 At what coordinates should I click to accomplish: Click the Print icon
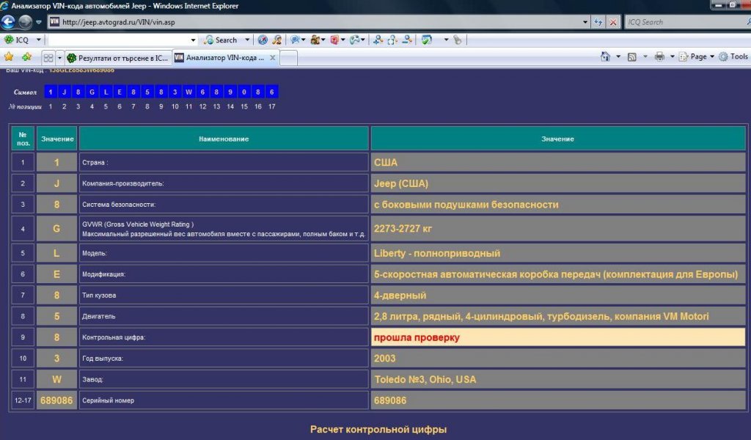(659, 56)
